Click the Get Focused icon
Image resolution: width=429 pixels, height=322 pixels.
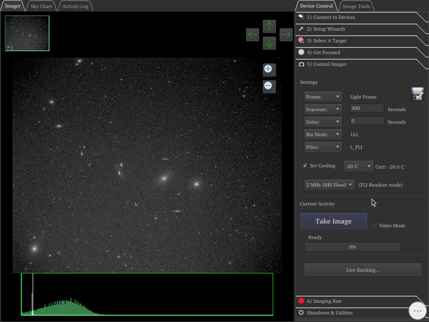pos(301,52)
